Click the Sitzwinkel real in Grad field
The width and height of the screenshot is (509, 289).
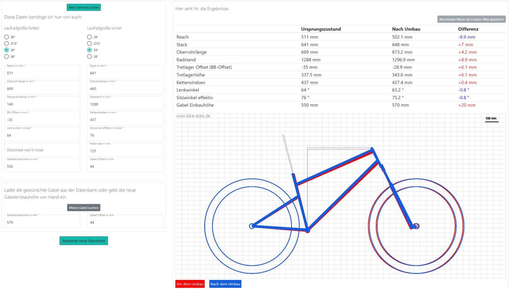pos(42,150)
